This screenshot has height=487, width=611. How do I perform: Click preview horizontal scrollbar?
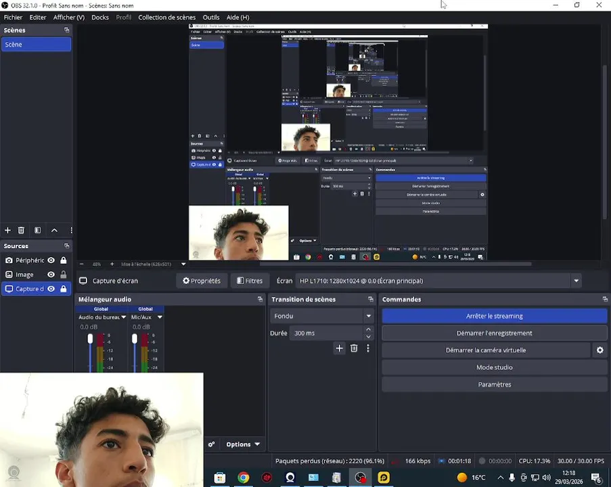click(x=396, y=264)
